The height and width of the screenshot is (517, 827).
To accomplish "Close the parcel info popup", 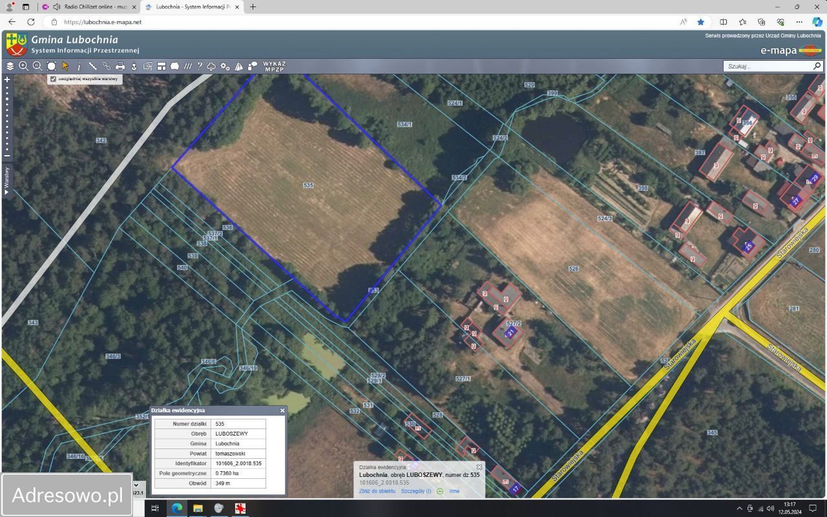I will tap(479, 467).
